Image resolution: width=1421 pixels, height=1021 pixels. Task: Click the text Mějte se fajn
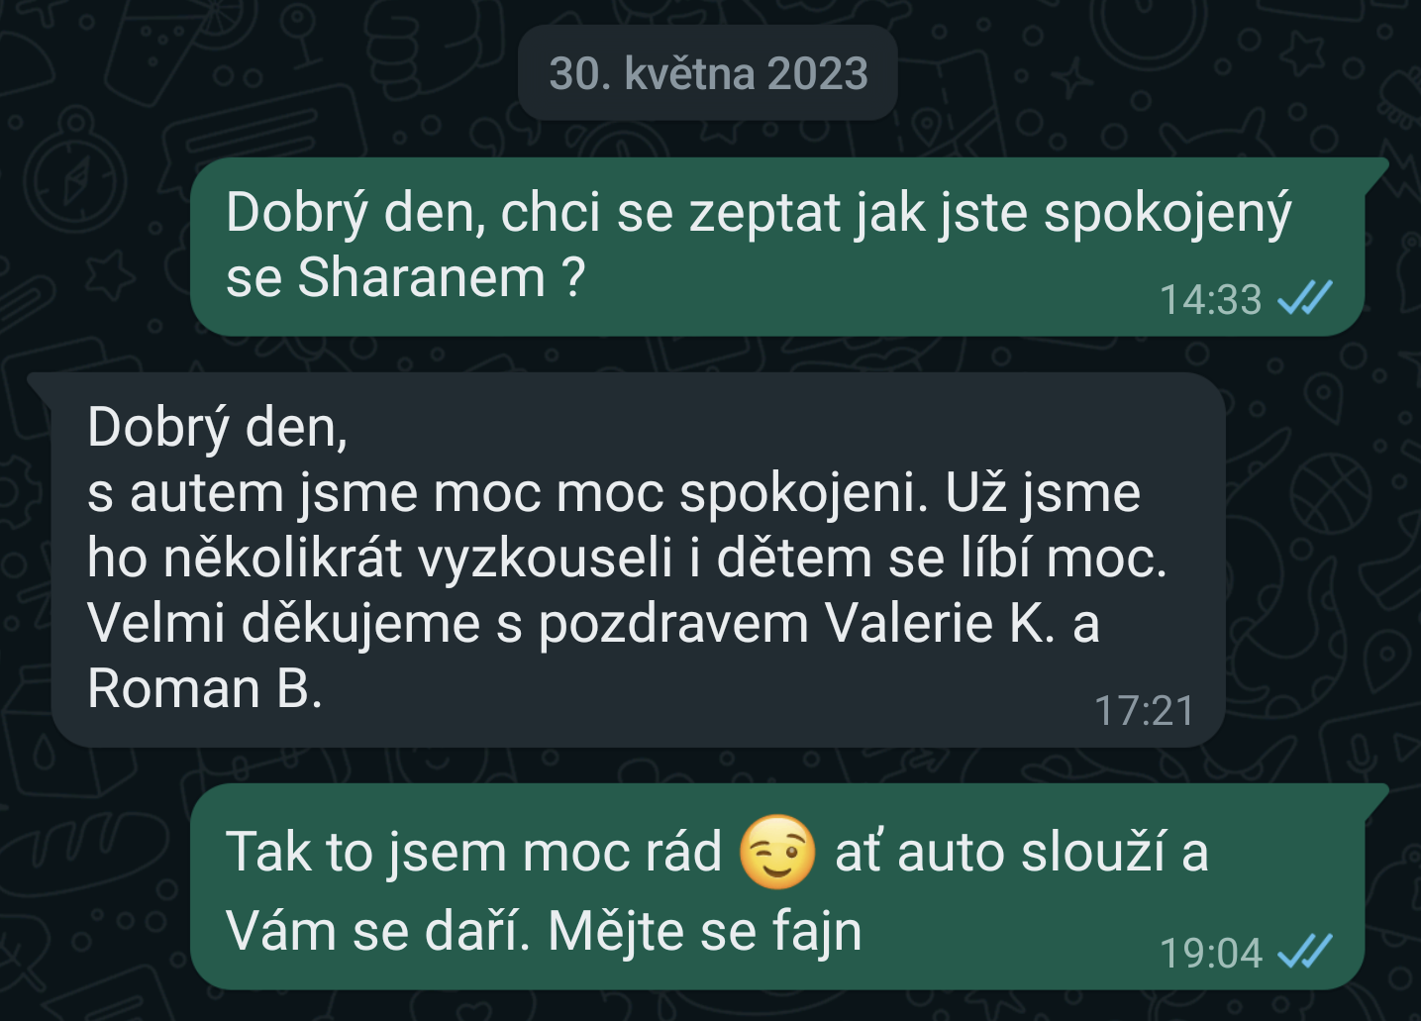pos(704,932)
